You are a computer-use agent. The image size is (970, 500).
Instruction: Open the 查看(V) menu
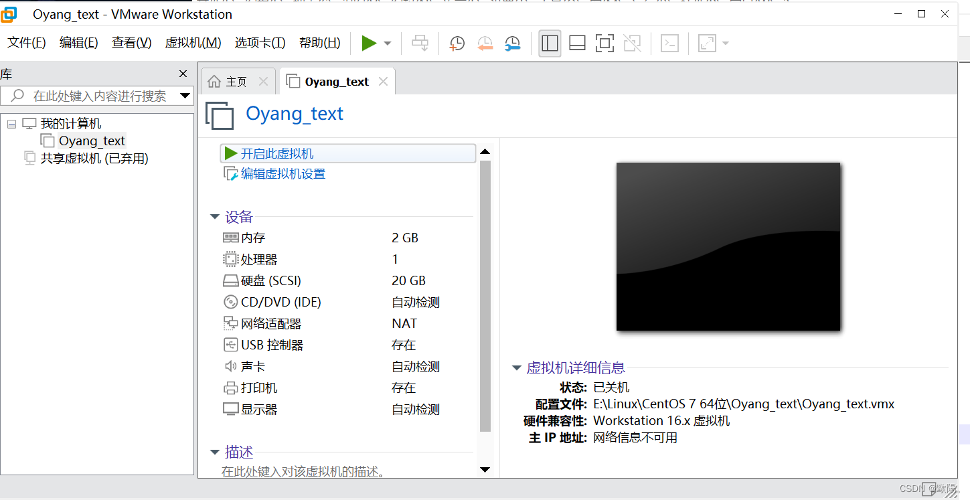132,43
